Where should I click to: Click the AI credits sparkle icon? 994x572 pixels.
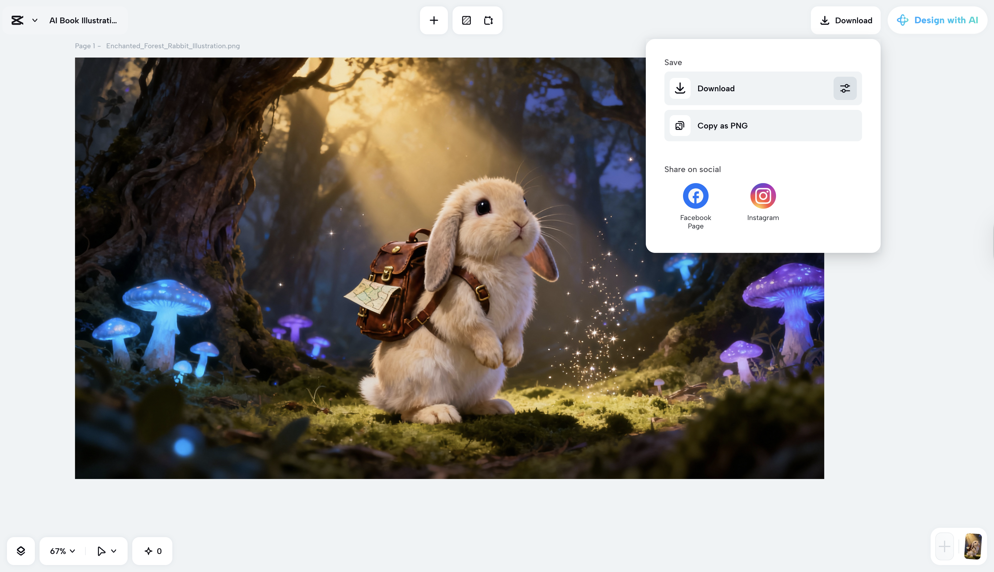[149, 550]
